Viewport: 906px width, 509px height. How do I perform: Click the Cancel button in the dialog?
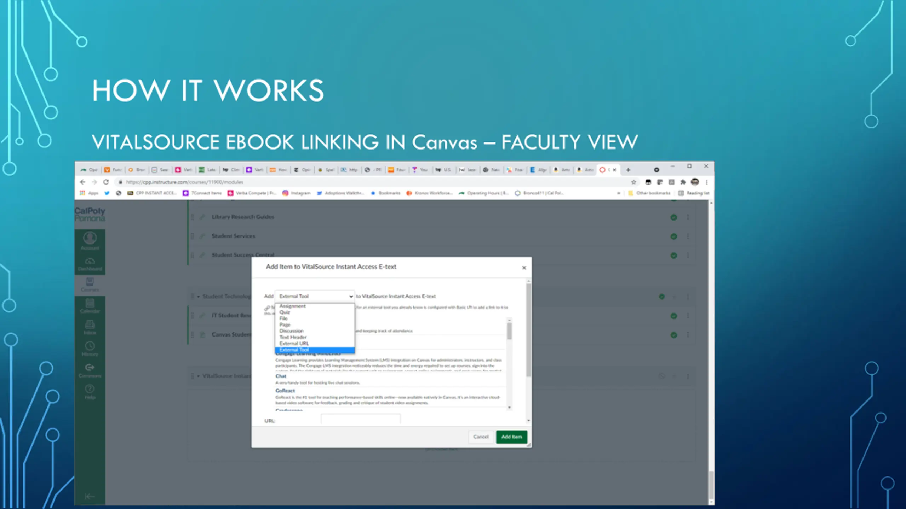coord(481,437)
